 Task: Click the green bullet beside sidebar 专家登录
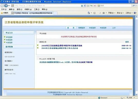click(x=5, y=42)
